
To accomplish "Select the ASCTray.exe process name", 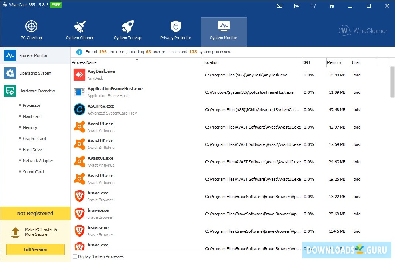I will [101, 106].
